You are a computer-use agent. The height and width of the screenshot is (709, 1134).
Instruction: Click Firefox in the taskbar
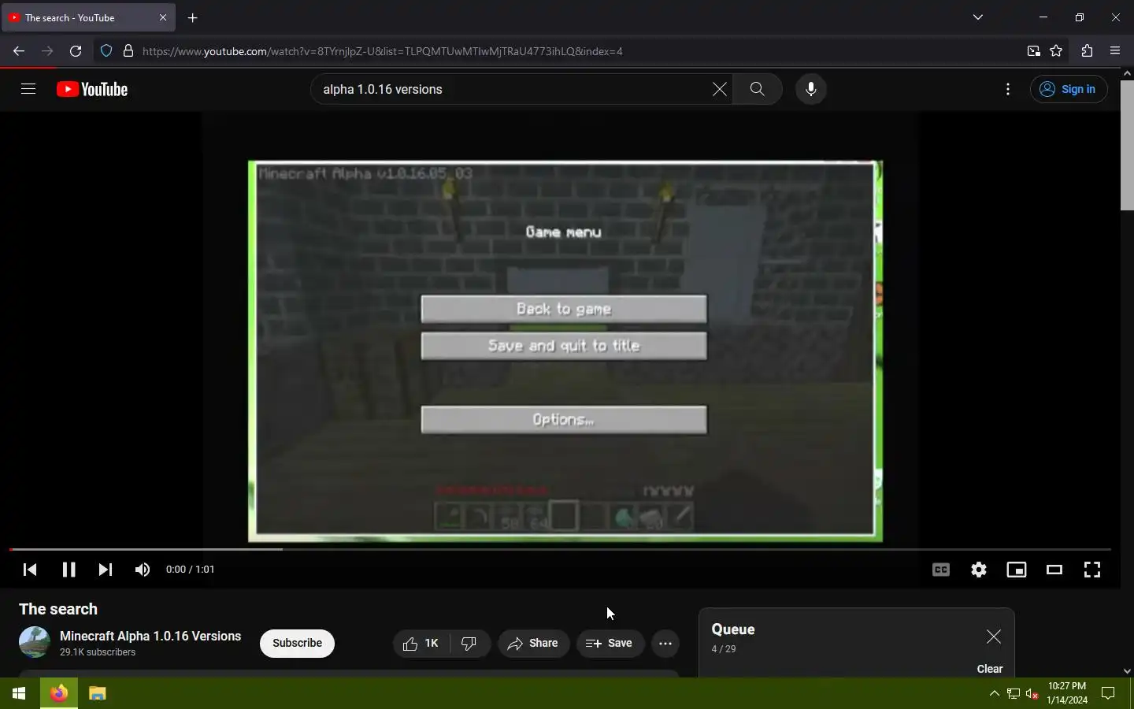pyautogui.click(x=59, y=693)
